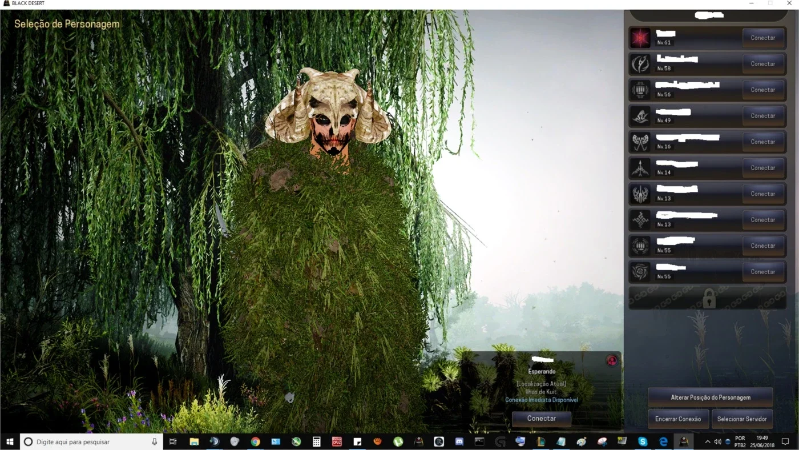Click the Conectar button below Ilhas de Kuit
Viewport: 799px width, 450px height.
pos(542,419)
